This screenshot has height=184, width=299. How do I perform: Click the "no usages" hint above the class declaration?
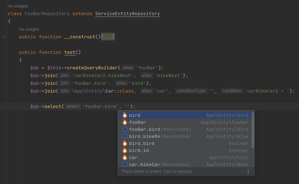(x=18, y=6)
